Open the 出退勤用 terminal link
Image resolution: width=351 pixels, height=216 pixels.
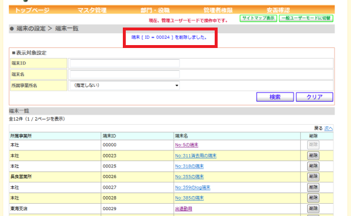[184, 209]
